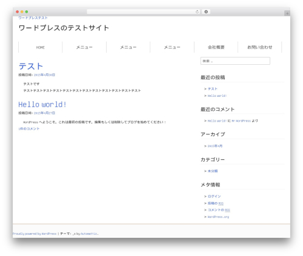The width and height of the screenshot is (303, 256).
Task: Click the ワードプレステスト top link
Action: (33, 18)
